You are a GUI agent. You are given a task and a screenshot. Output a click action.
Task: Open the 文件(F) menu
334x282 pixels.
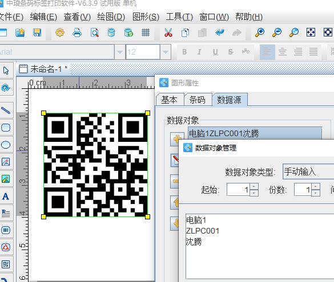coord(11,17)
